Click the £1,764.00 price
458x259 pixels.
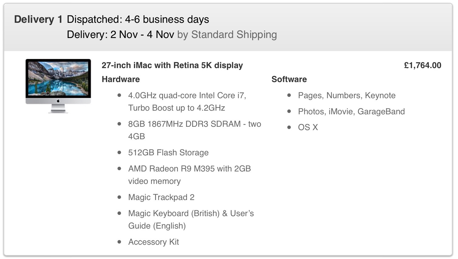pos(422,65)
